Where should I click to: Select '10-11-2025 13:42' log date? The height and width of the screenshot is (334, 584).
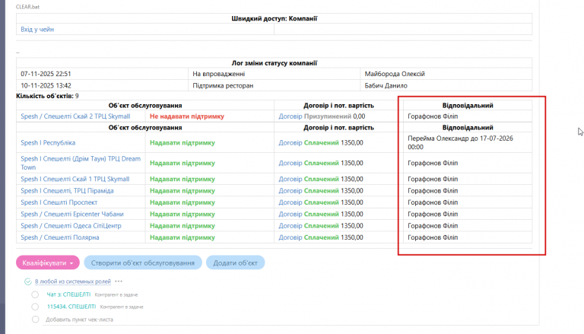click(46, 85)
